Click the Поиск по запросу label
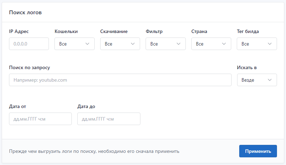Image resolution: width=286 pixels, height=165 pixels. 29,67
